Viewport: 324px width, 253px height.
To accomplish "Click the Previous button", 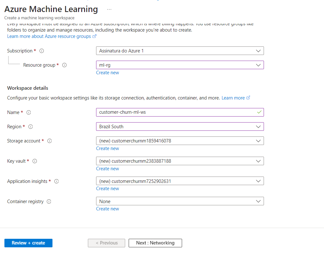I will click(107, 243).
